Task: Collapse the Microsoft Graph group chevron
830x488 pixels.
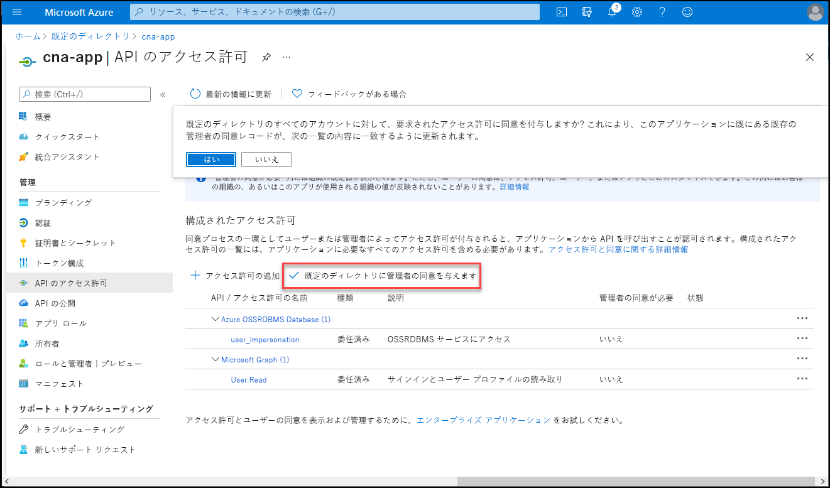Action: pos(216,359)
